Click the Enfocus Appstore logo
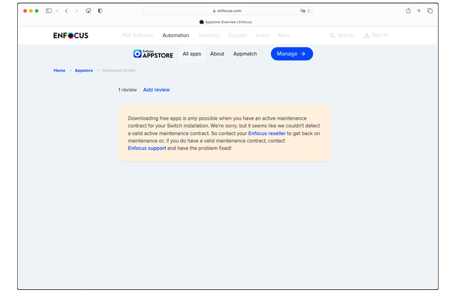 [x=153, y=54]
